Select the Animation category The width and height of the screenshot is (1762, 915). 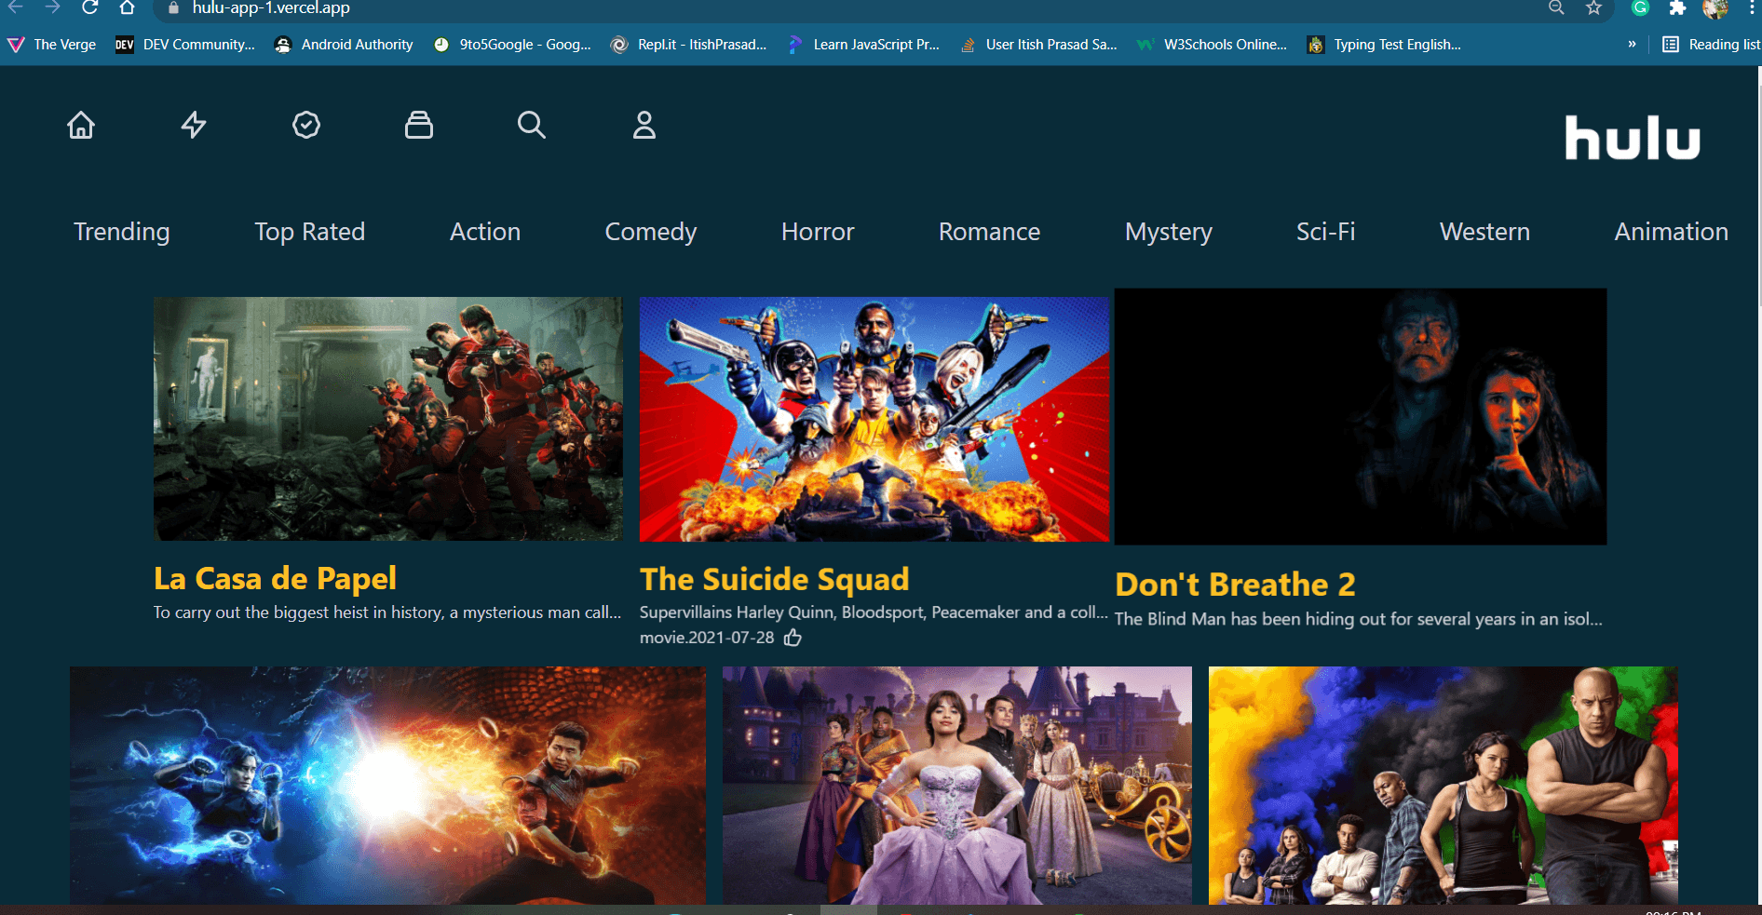point(1672,232)
